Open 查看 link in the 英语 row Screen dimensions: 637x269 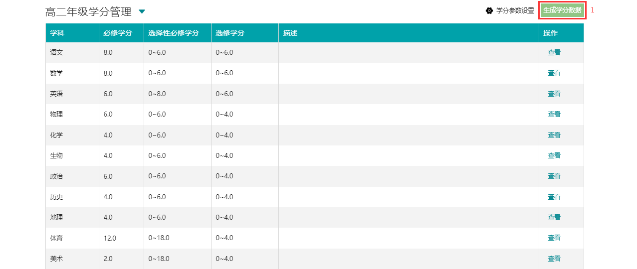[554, 94]
